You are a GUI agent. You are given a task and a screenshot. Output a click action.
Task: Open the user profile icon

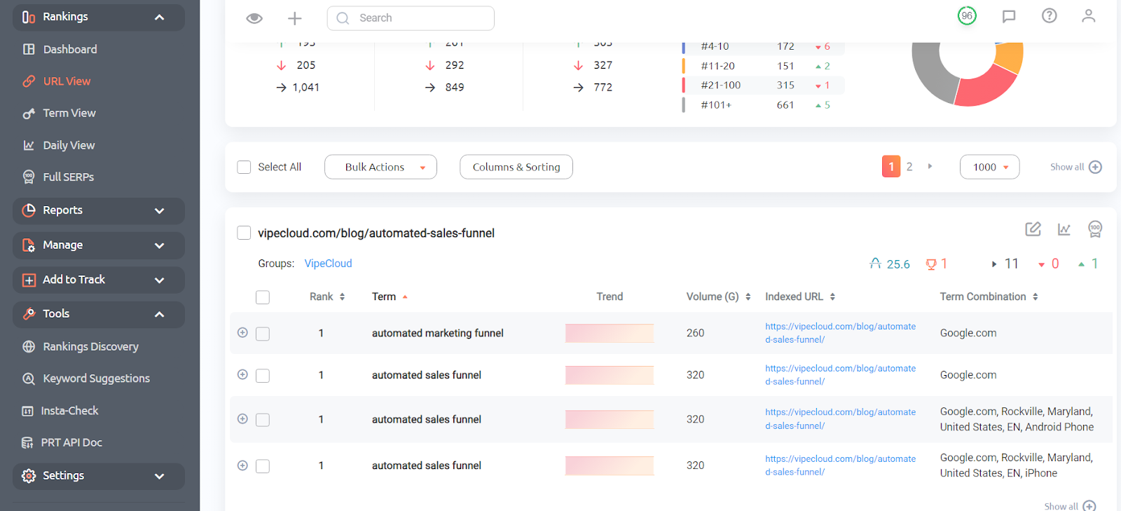pos(1088,15)
